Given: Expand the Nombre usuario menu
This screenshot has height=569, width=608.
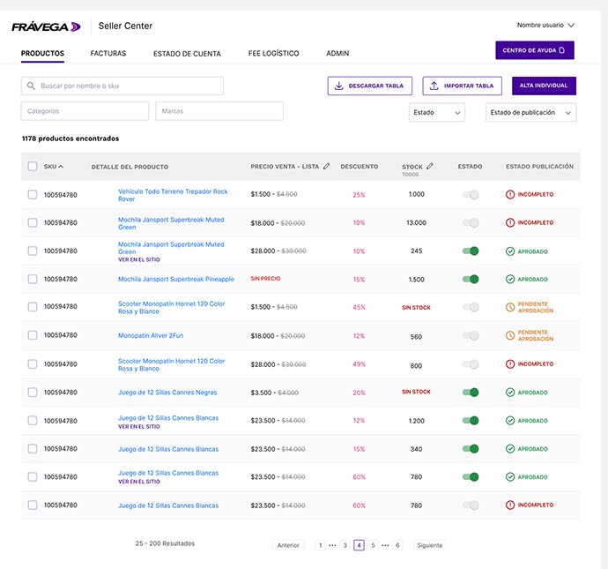Looking at the screenshot, I should 545,26.
